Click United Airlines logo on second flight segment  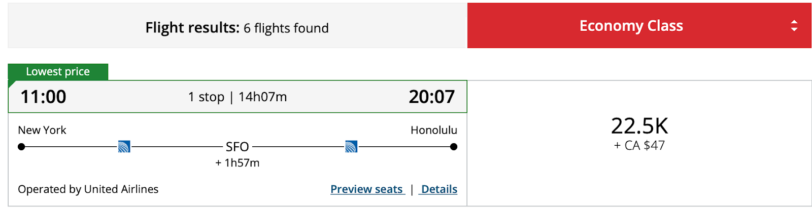pos(351,147)
